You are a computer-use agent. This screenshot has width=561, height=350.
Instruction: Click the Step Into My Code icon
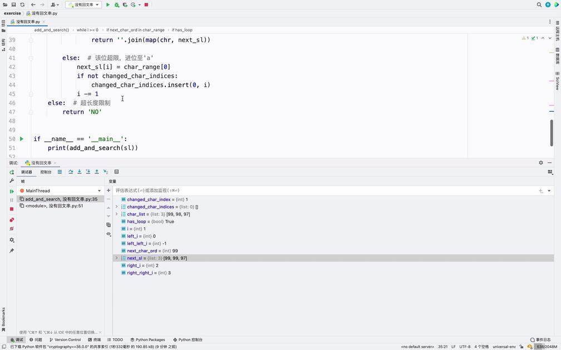[x=88, y=172]
